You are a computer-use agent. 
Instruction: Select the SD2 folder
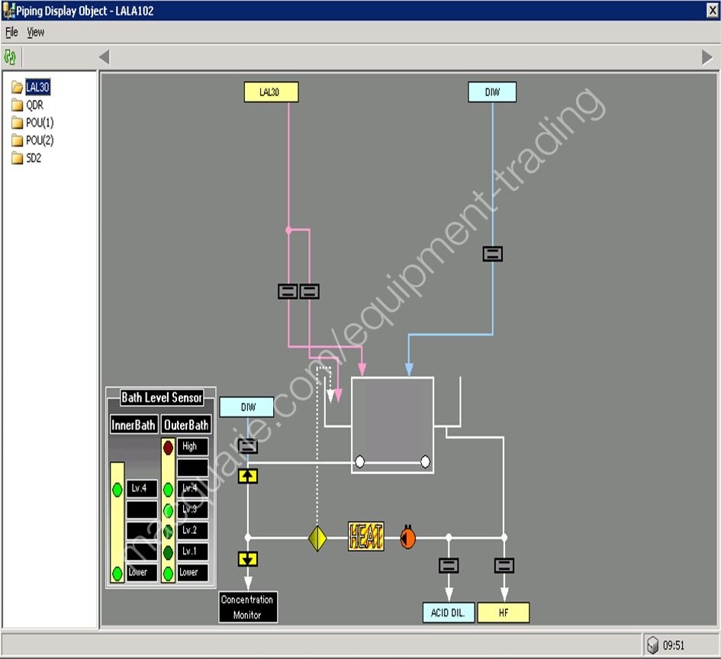coord(26,158)
